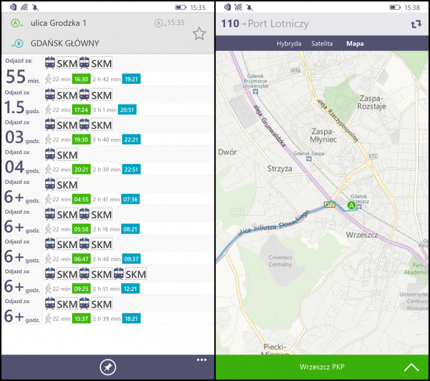
Task: Tap the Gdańsk Wrzeszcz station icon on the map
Action: click(x=359, y=207)
